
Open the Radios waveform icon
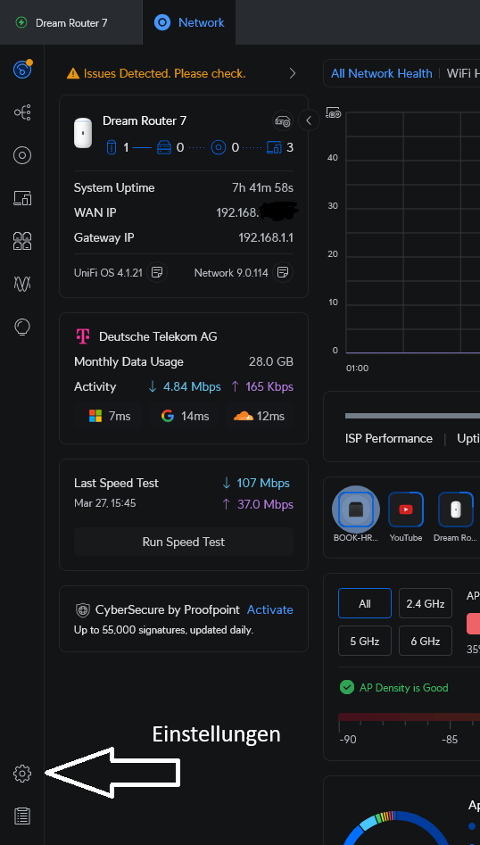[x=22, y=284]
